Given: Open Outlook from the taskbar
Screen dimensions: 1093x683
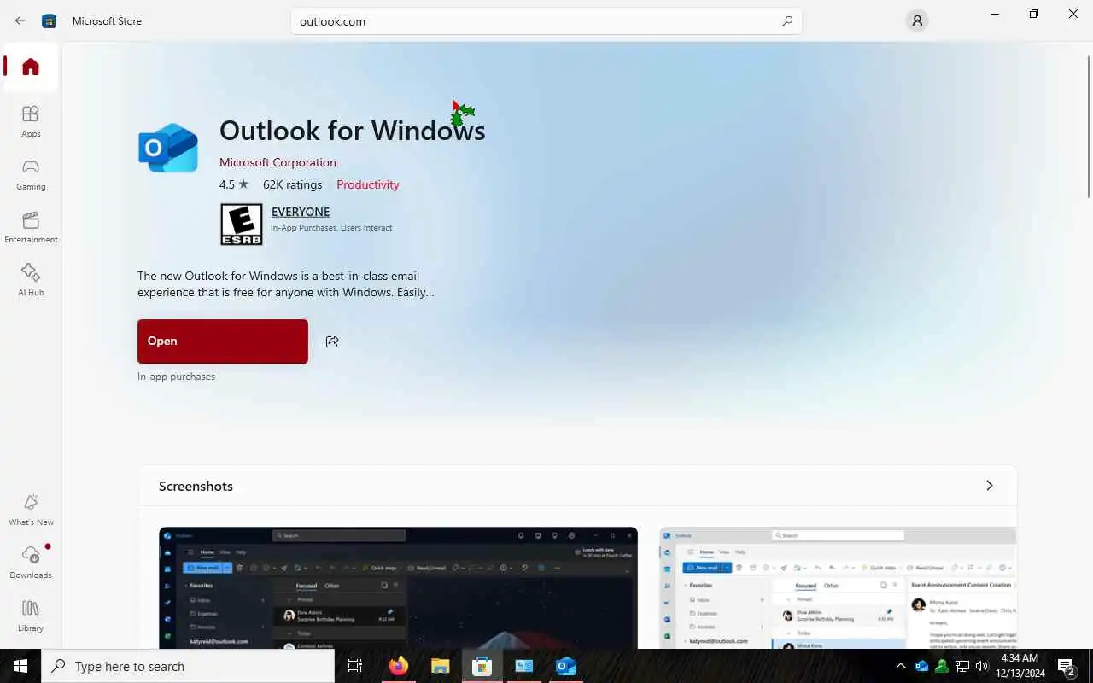Looking at the screenshot, I should coord(566,666).
